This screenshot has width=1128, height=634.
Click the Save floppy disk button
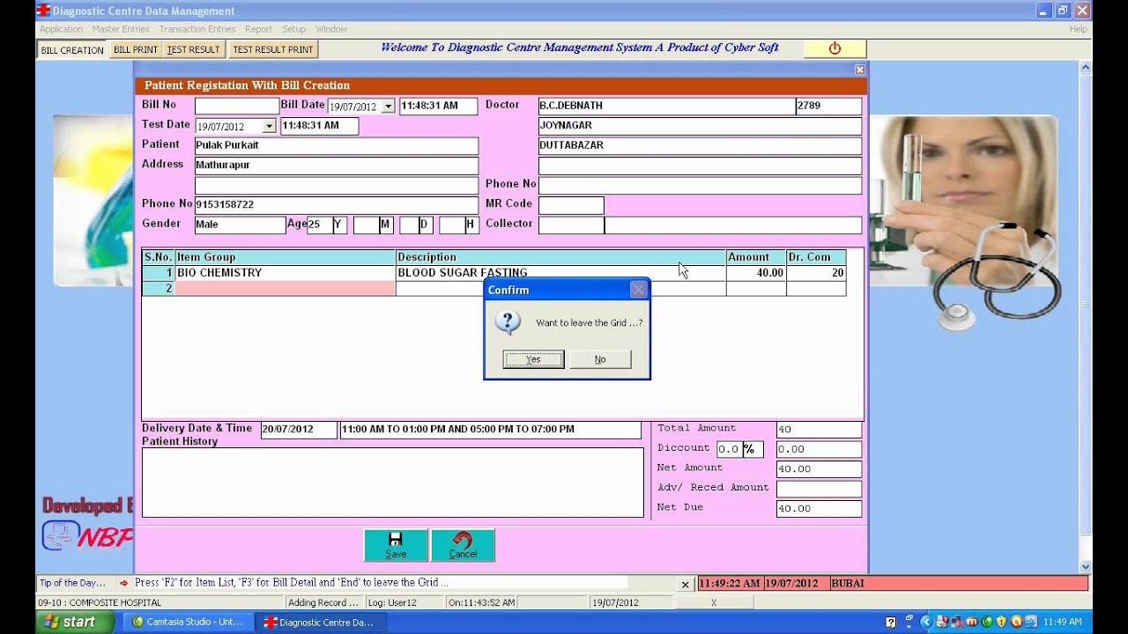pyautogui.click(x=396, y=545)
